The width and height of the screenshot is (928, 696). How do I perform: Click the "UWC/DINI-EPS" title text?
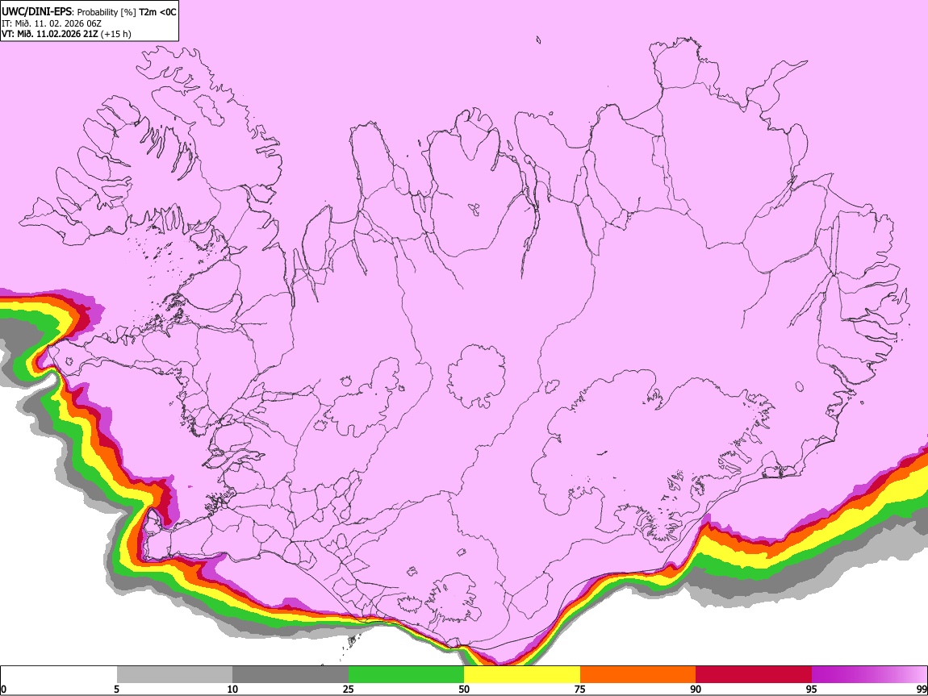(36, 12)
